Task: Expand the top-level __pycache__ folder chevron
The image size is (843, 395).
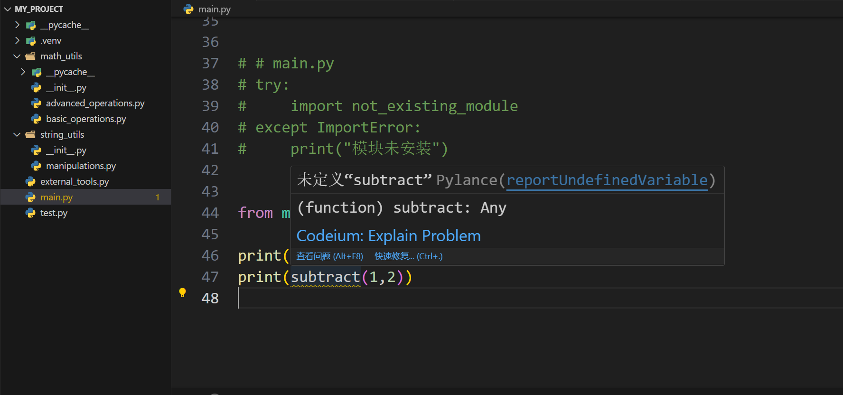Action: tap(17, 25)
